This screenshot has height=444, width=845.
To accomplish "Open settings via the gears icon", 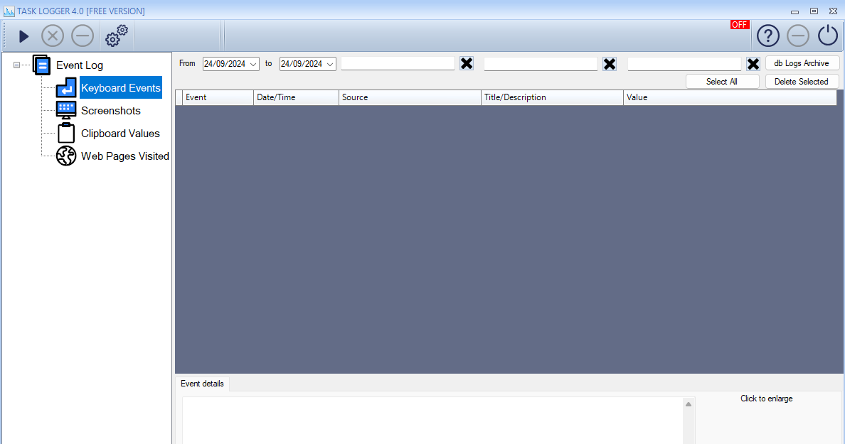I will (117, 36).
